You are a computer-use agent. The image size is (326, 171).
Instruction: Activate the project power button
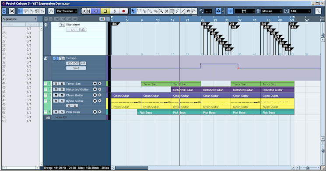pos(4,11)
